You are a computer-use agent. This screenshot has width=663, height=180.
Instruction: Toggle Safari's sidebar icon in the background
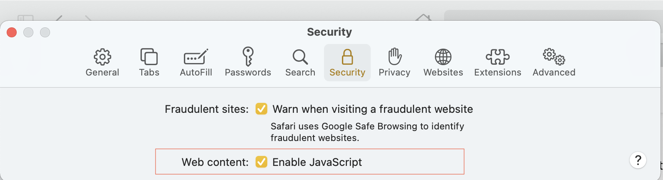point(25,18)
